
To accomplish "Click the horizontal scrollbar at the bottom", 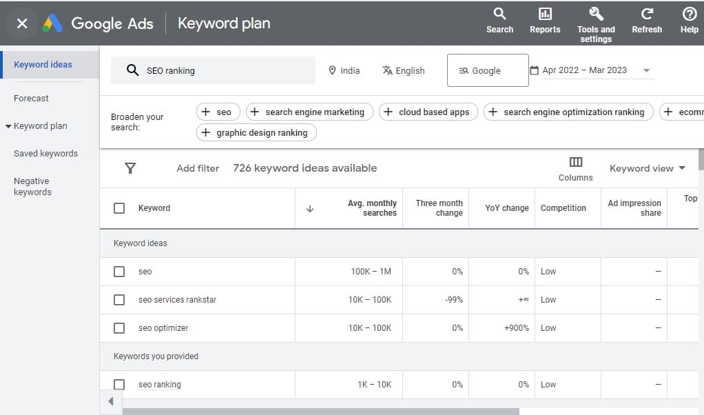I will [x=320, y=412].
